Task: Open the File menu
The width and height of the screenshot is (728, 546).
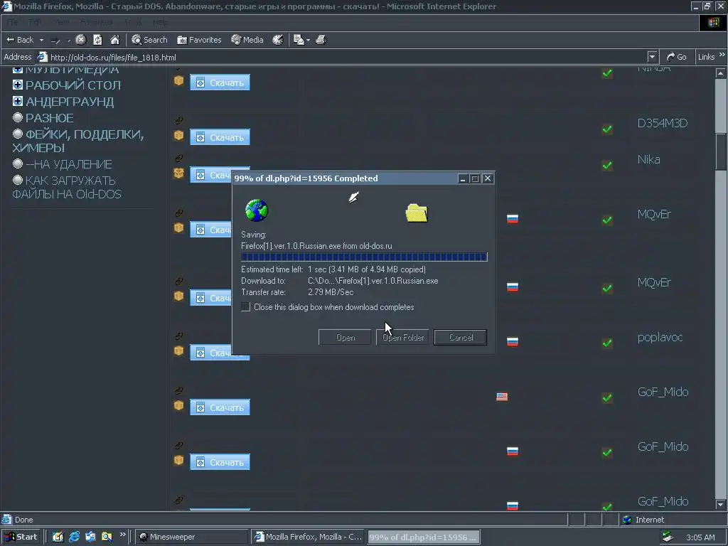Action: [x=13, y=22]
